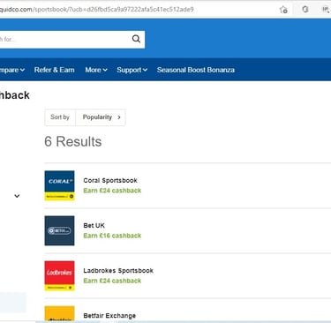The image size is (331, 323).
Task: Click Ladbrokes' Earn £24 cashback text
Action: [x=112, y=281]
